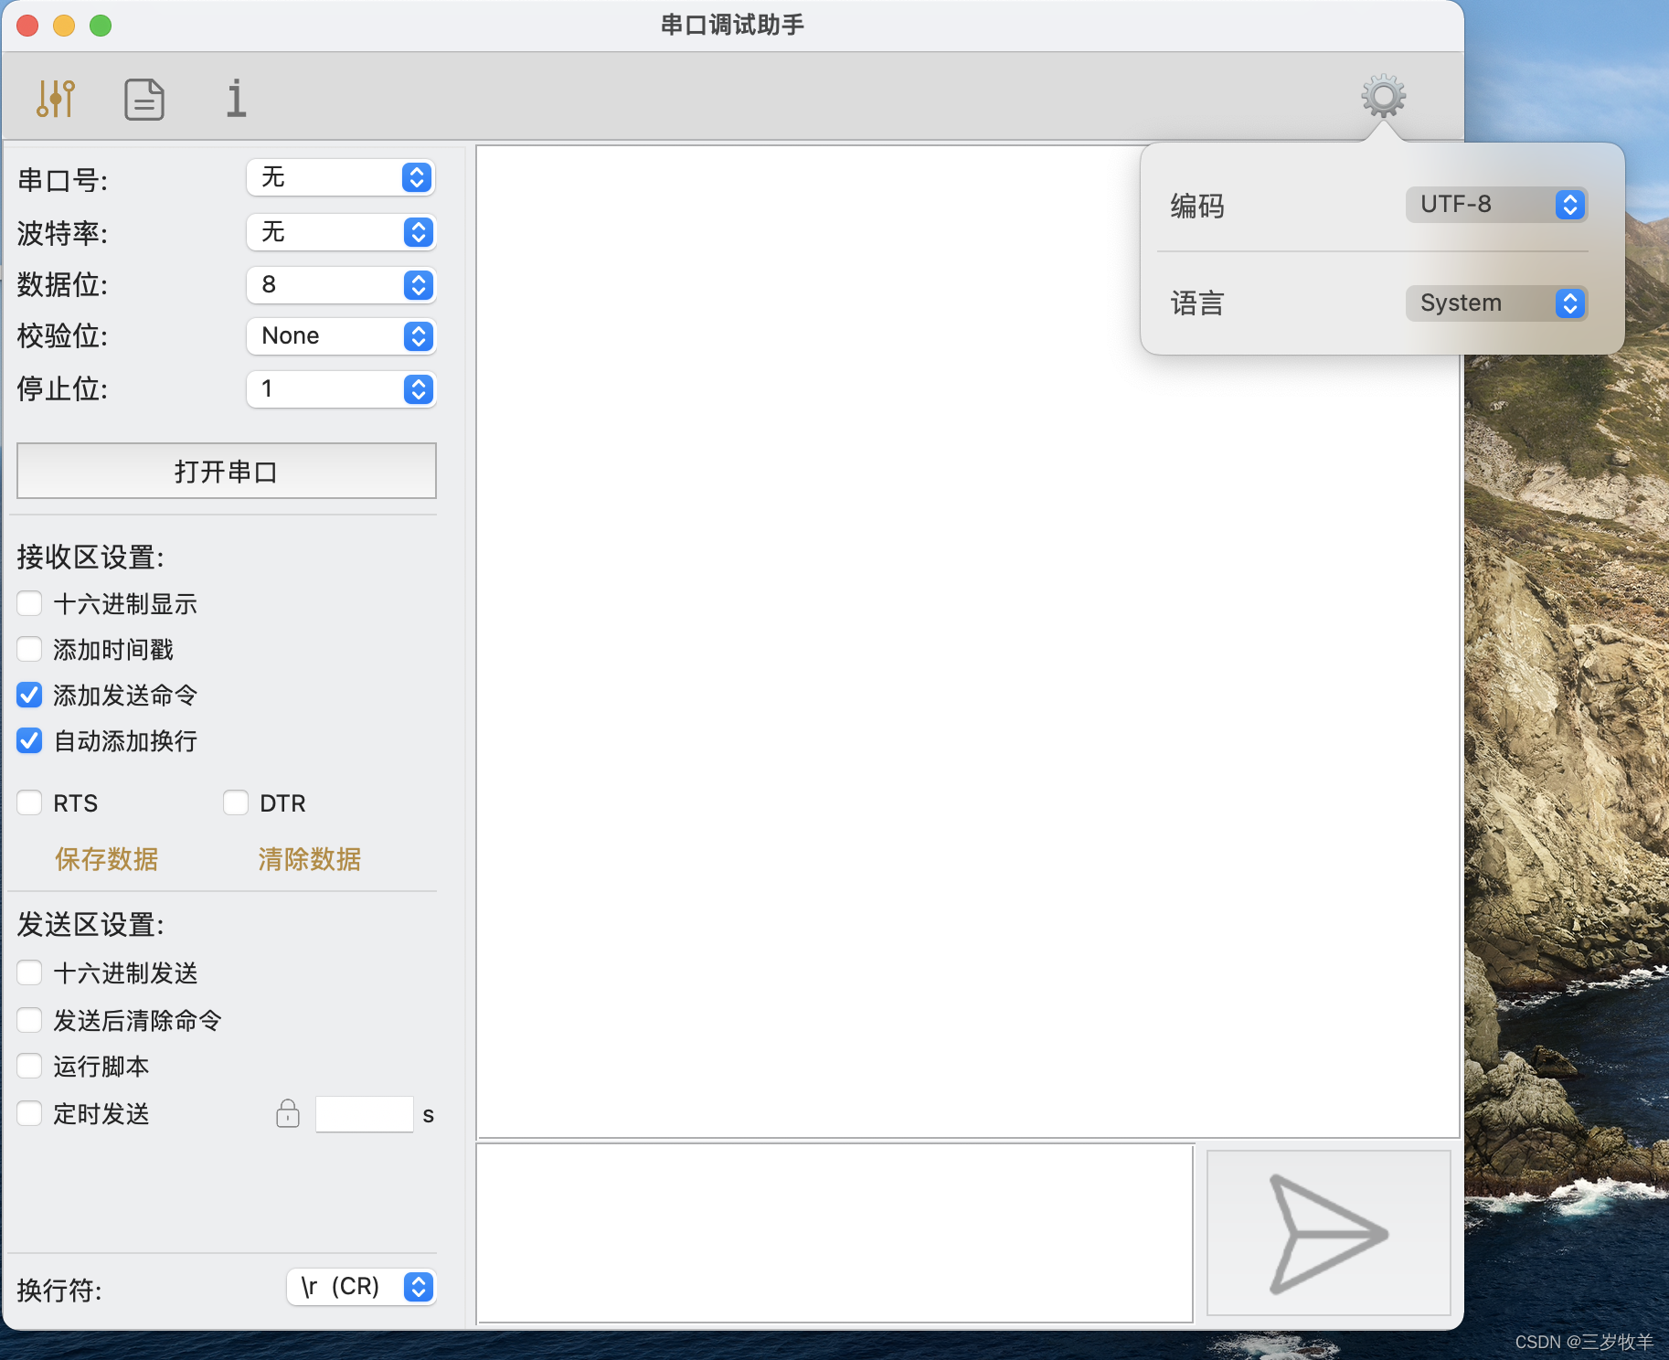Enable 定时发送 checkbox

29,1113
